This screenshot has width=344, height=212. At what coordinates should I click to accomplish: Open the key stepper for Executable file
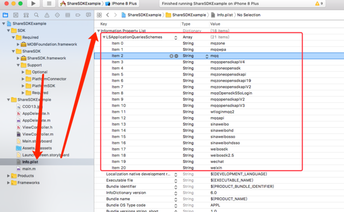pyautogui.click(x=176, y=181)
